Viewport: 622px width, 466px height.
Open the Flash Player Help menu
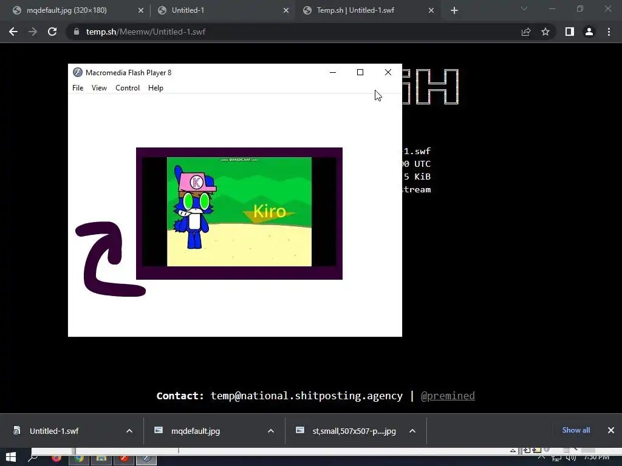pyautogui.click(x=155, y=88)
